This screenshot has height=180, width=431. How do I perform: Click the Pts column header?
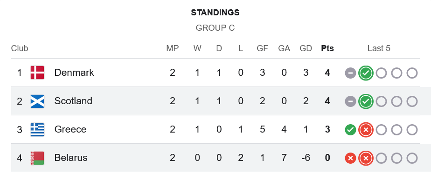click(x=327, y=48)
